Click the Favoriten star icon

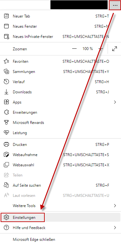point(6,61)
